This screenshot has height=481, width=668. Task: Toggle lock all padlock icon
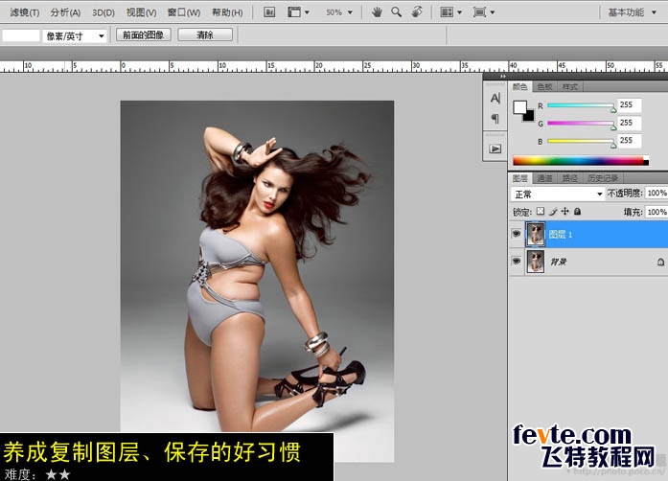tap(577, 211)
